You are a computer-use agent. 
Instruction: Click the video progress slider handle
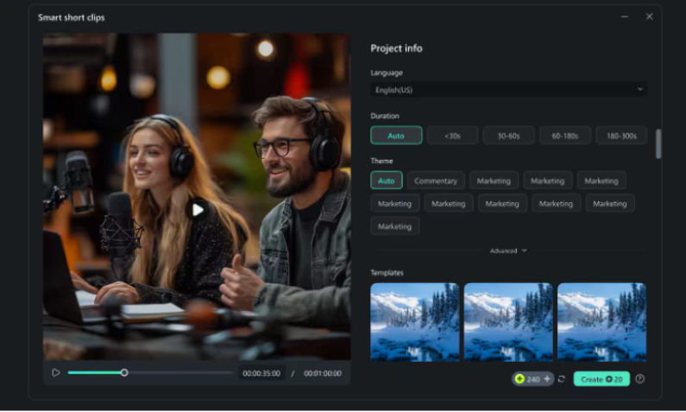(x=124, y=373)
